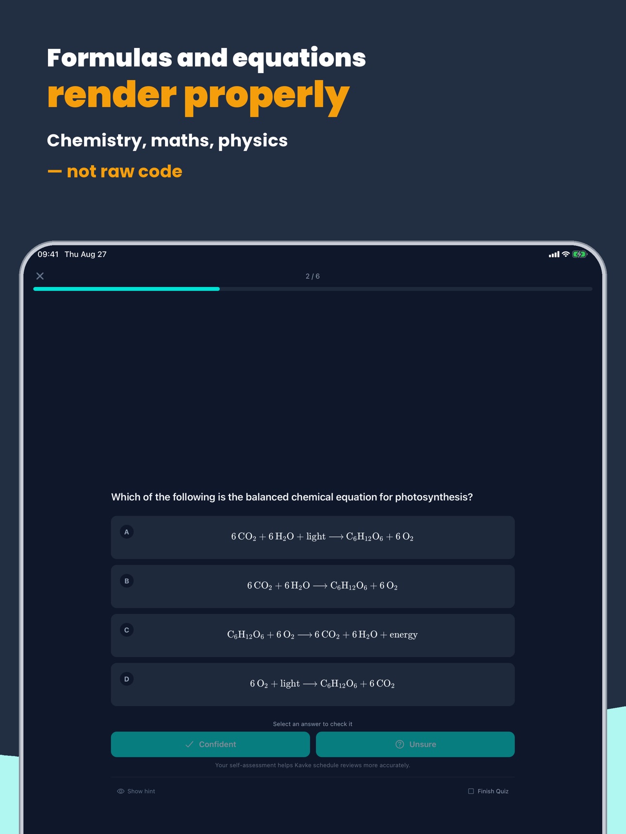The image size is (626, 834).
Task: Click the eye icon beside Show hint
Action: tap(121, 791)
